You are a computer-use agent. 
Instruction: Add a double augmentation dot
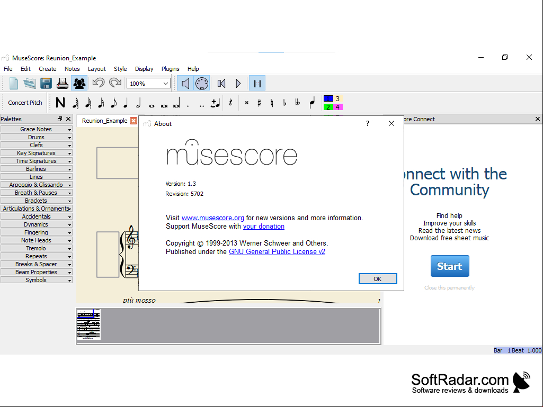pyautogui.click(x=202, y=106)
